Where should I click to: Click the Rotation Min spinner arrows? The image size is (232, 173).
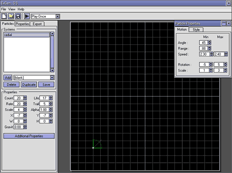pos(211,64)
